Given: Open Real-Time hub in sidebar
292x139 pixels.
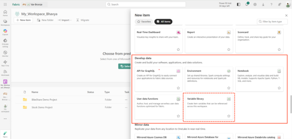Looking at the screenshot, I should click(5, 63).
